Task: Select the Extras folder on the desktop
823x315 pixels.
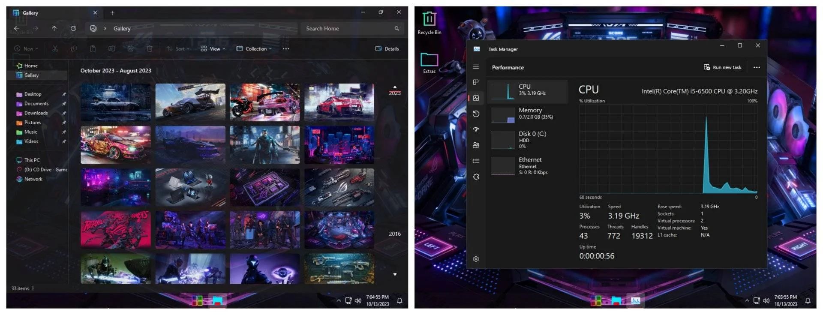Action: point(429,63)
